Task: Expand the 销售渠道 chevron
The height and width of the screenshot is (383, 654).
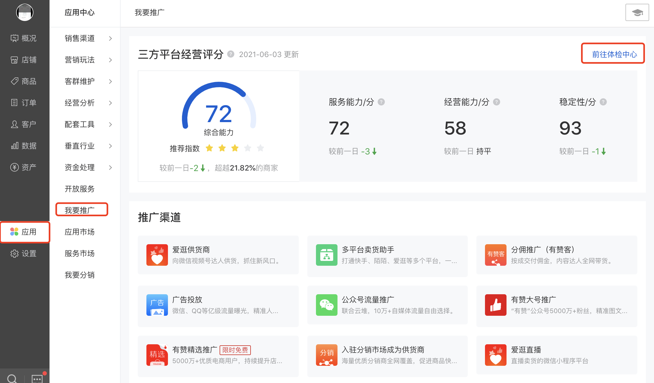Action: (110, 38)
